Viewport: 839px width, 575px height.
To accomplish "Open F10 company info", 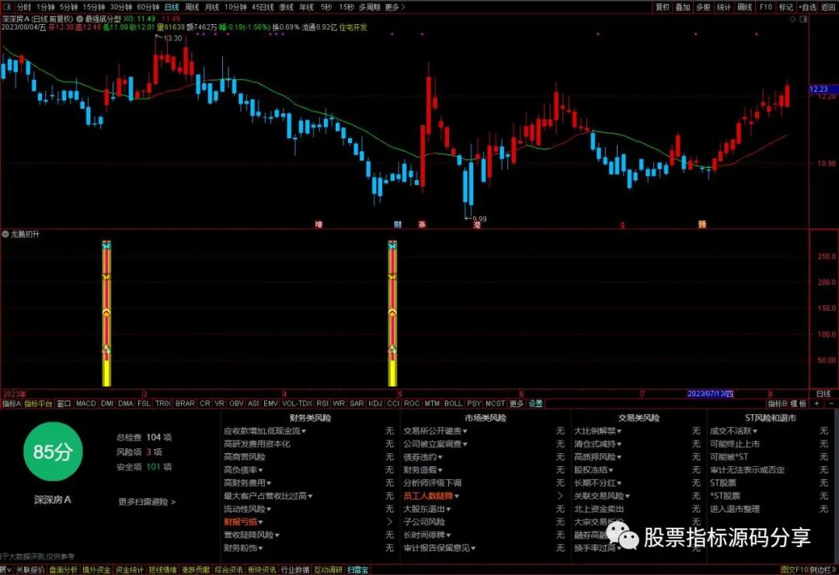I will pyautogui.click(x=766, y=7).
